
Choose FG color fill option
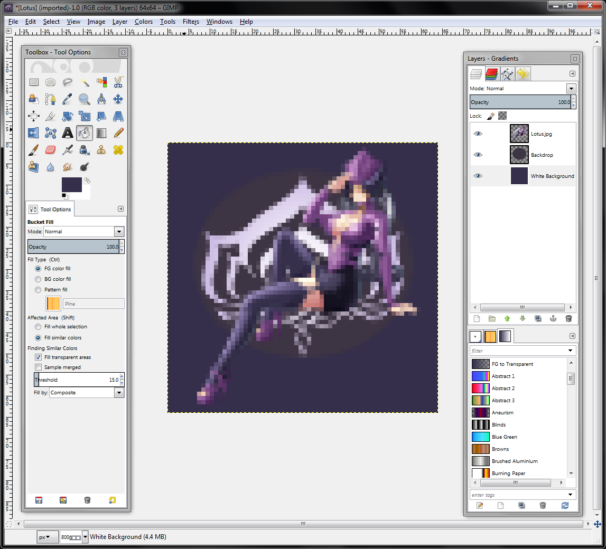[x=38, y=268]
